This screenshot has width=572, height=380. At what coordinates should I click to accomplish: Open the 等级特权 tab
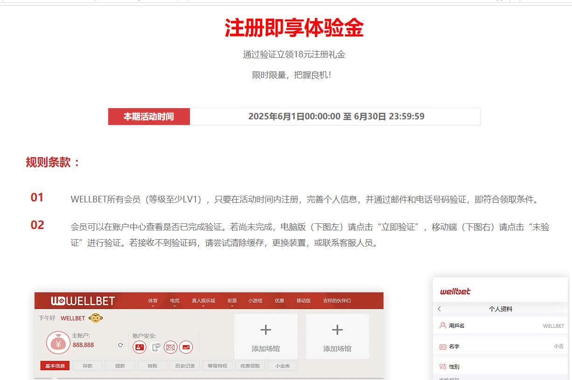(x=217, y=366)
